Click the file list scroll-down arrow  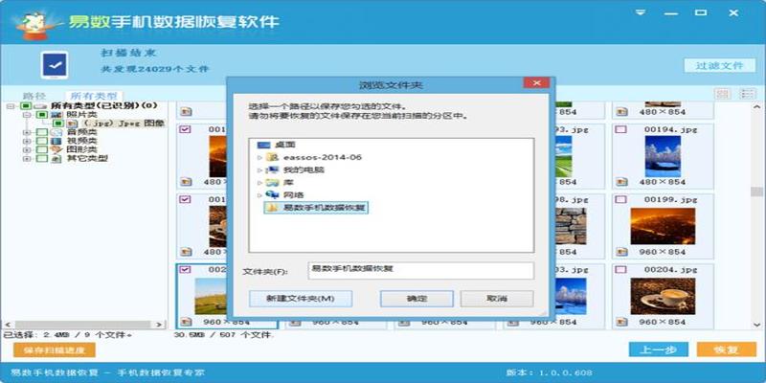(756, 325)
